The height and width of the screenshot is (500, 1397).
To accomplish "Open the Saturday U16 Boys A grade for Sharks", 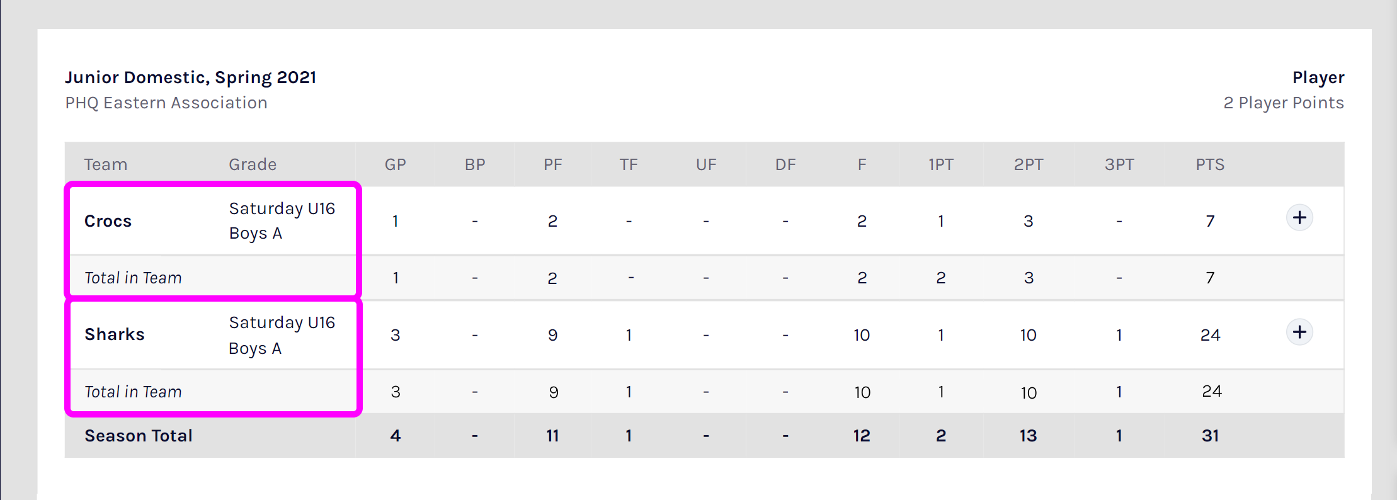I will [282, 335].
